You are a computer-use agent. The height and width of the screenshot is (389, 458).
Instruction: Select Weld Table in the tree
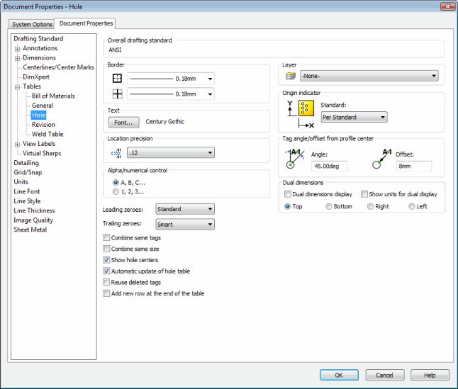[48, 134]
